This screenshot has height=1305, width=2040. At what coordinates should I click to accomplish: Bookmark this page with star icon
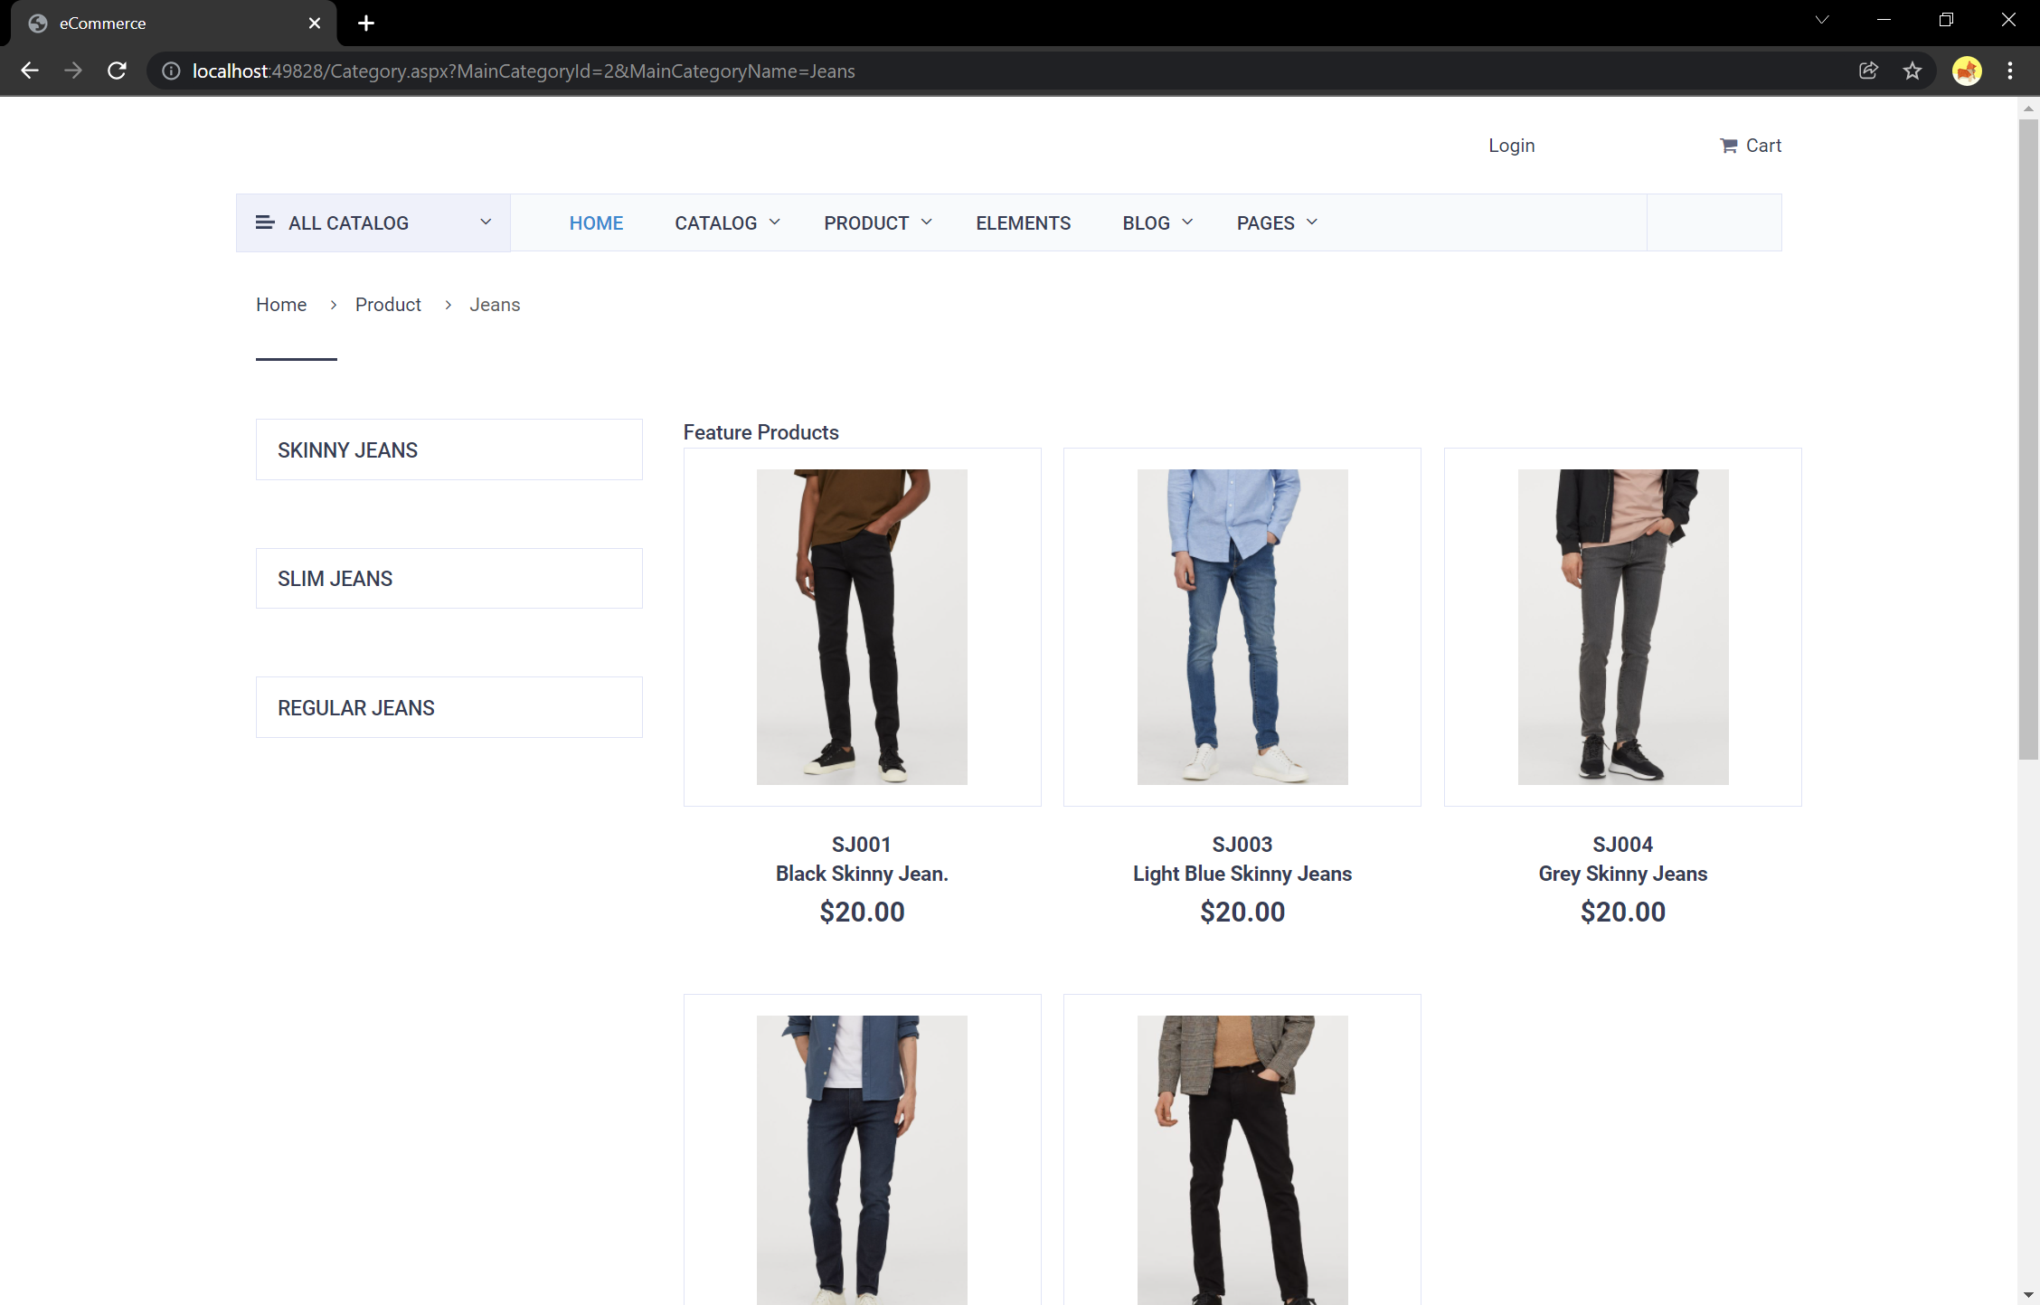[1912, 71]
